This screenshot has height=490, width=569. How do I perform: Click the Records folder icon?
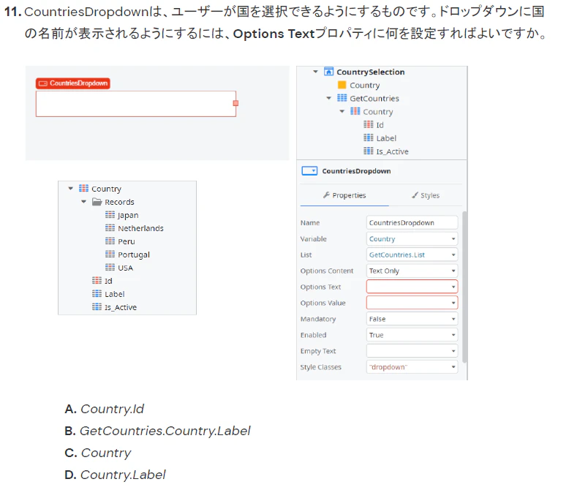(97, 202)
